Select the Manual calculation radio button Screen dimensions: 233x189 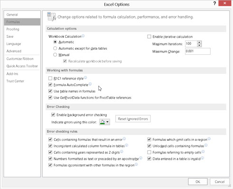click(x=55, y=55)
